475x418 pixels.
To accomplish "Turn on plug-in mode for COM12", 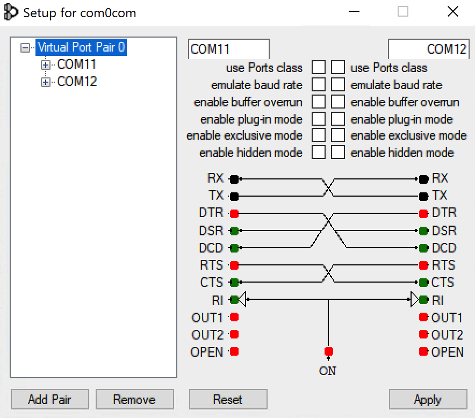I will click(x=338, y=119).
